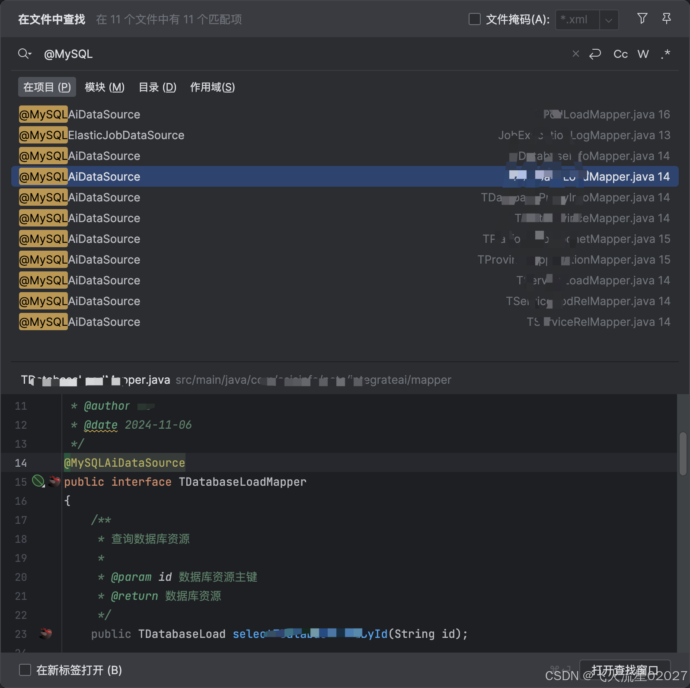This screenshot has height=688, width=690.
Task: Click the no-usages icon on line 15
Action: coord(38,481)
